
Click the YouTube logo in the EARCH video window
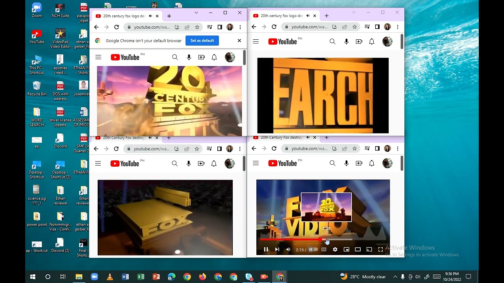pyautogui.click(x=282, y=41)
